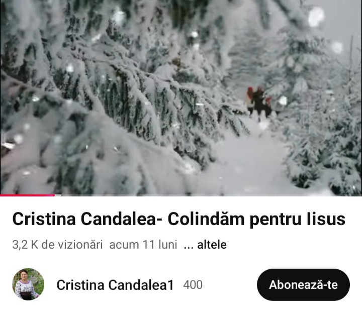Click the unplayed gray progress bar middle
This screenshot has height=310, width=362.
coord(211,195)
